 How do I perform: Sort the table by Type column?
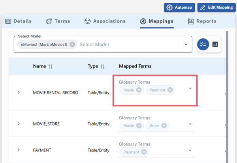pos(102,66)
